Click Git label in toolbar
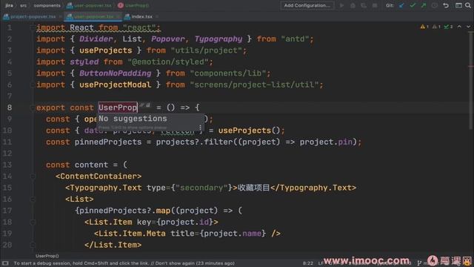Viewport: 474px width, 267px height. click(x=390, y=5)
